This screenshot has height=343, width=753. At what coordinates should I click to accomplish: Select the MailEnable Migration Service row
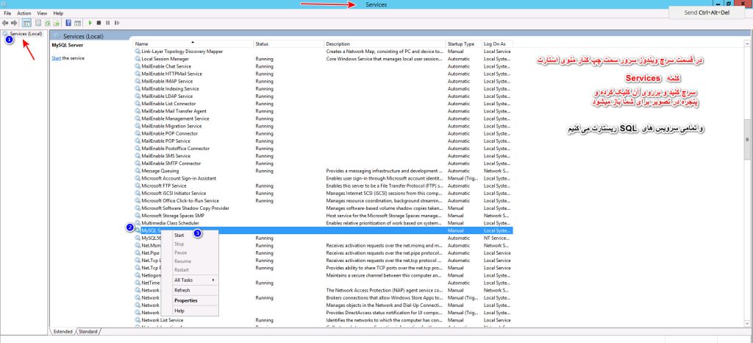pyautogui.click(x=324, y=126)
